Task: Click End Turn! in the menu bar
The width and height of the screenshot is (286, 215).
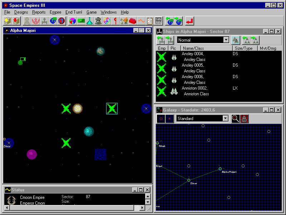Action: pyautogui.click(x=74, y=12)
